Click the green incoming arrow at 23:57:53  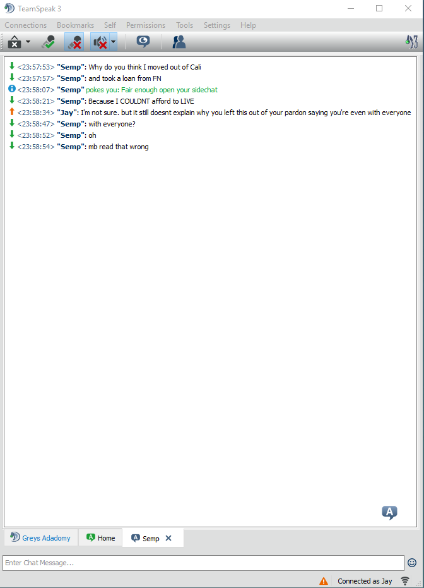click(x=12, y=66)
